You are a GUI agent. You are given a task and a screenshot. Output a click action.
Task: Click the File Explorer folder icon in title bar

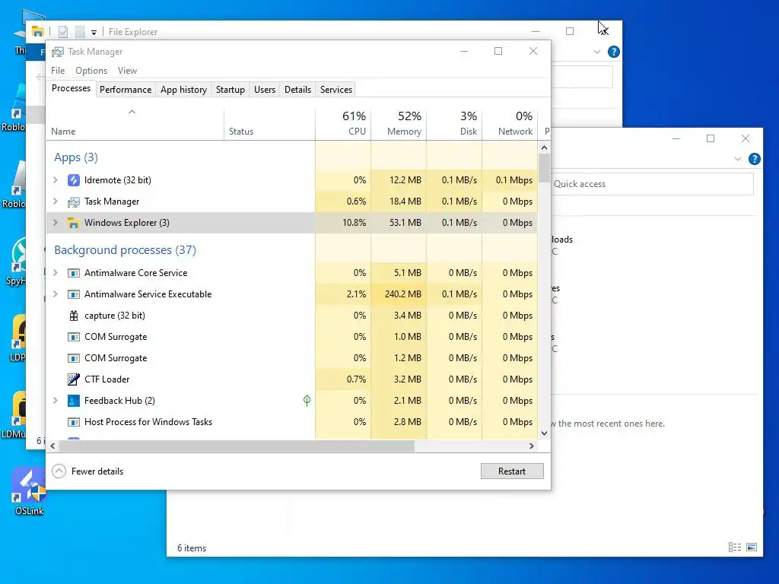[x=37, y=32]
